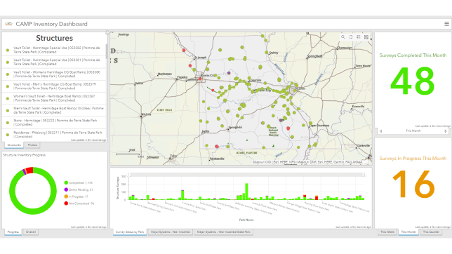The height and width of the screenshot is (254, 452).
Task: Click the red segment of donut chart
Action: pos(29,170)
